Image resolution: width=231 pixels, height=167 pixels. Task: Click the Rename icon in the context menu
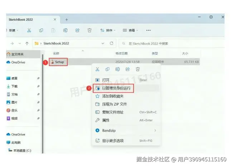pos(117,69)
